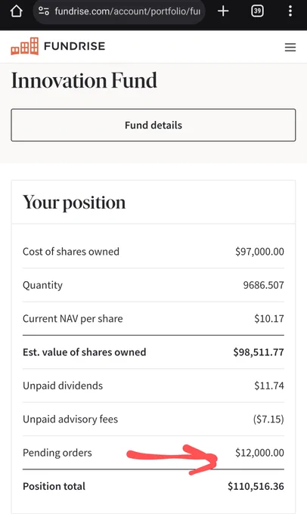Click the Pending orders amount $12,000.00

[x=259, y=453]
